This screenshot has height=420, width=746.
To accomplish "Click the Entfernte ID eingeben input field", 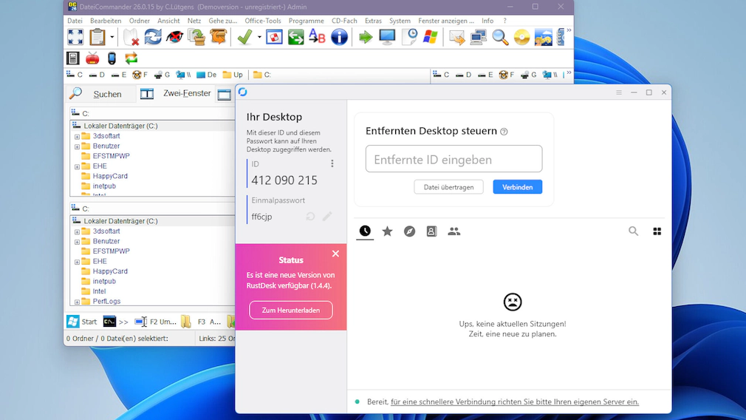I will [x=454, y=159].
